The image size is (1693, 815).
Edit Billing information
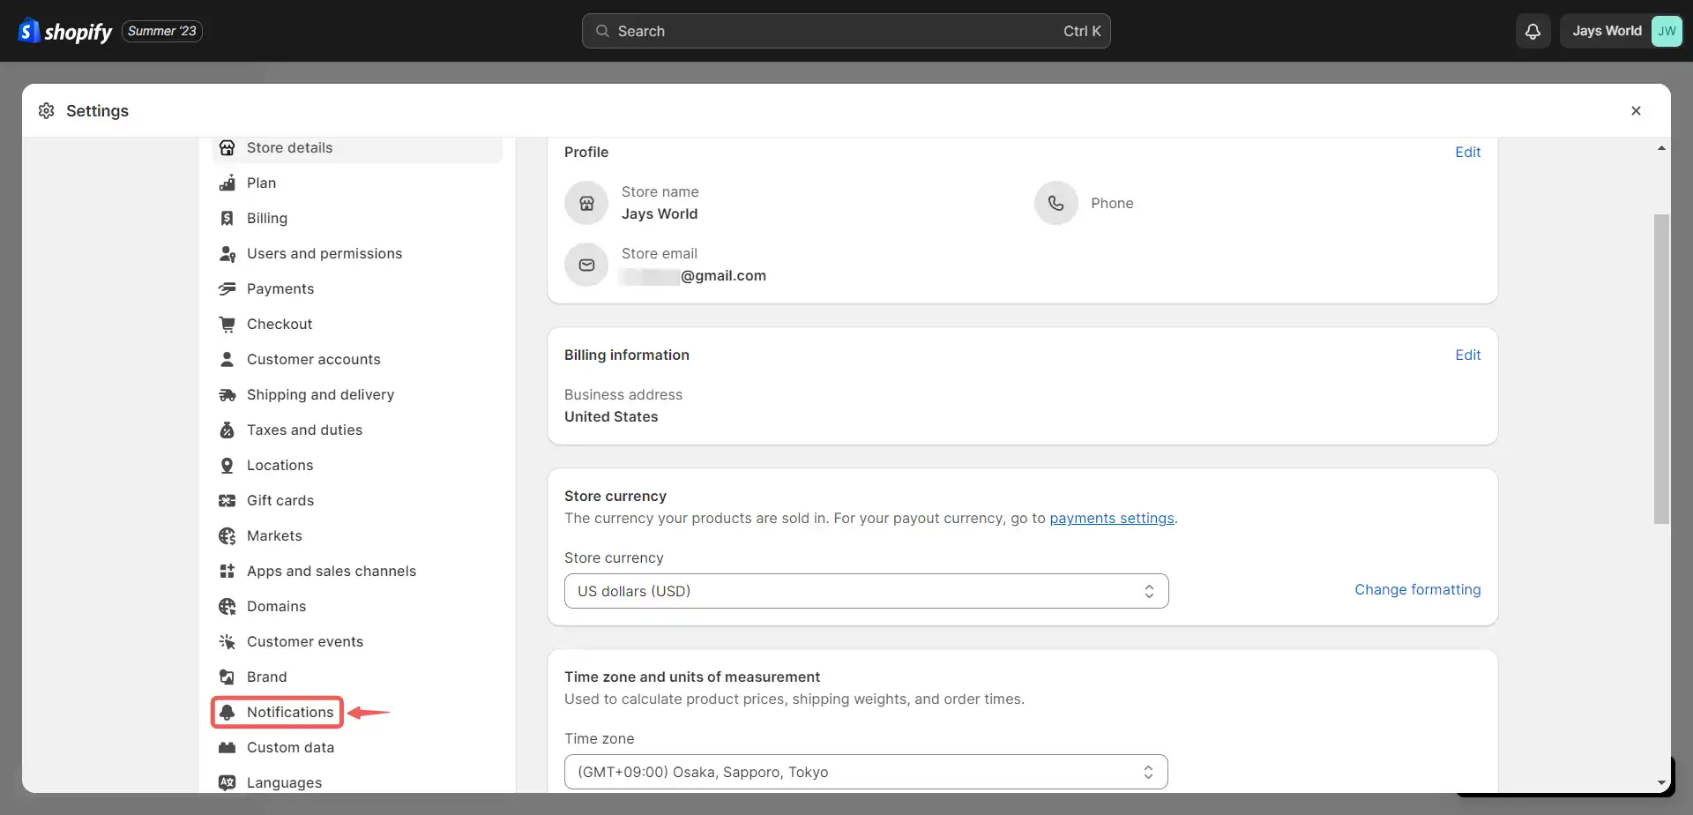[1467, 355]
